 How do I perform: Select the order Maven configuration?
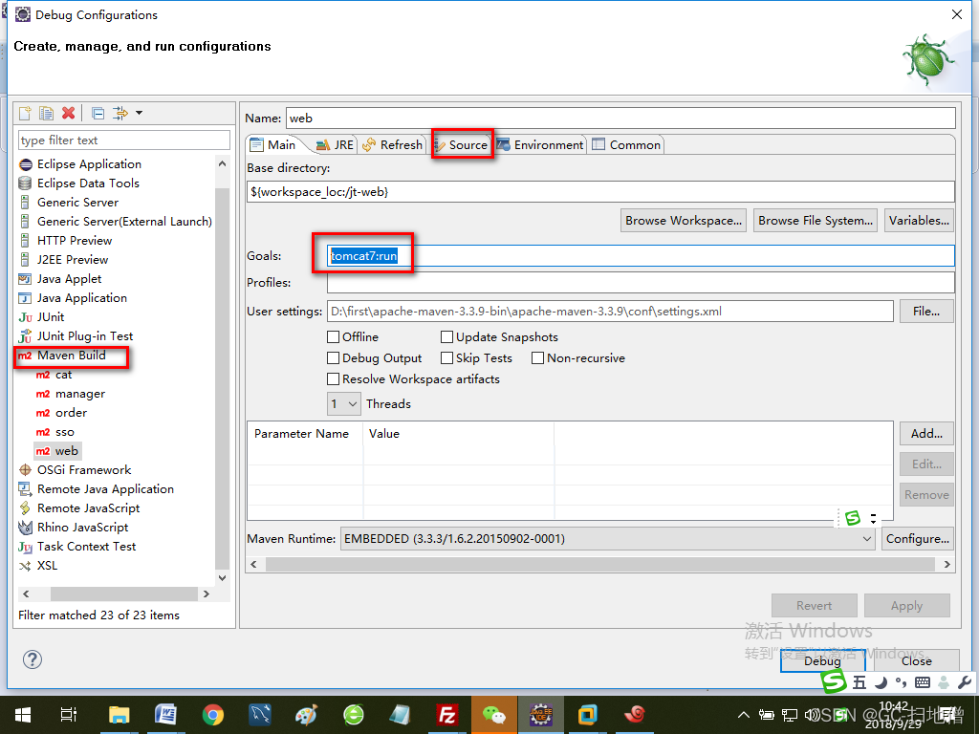click(71, 413)
